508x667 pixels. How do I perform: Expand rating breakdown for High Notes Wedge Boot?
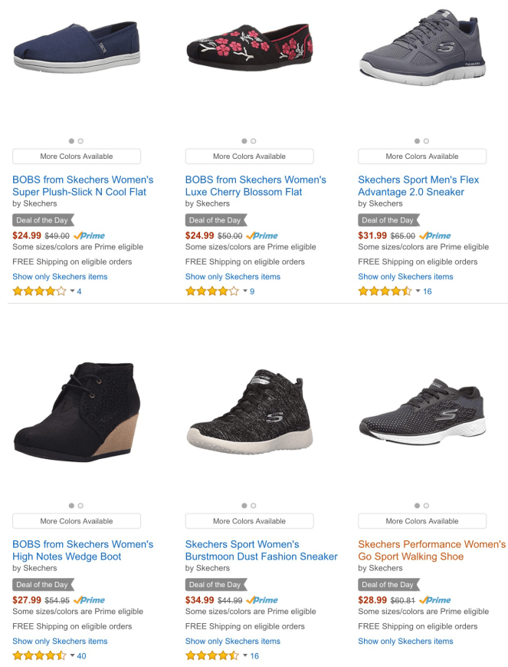point(73,656)
